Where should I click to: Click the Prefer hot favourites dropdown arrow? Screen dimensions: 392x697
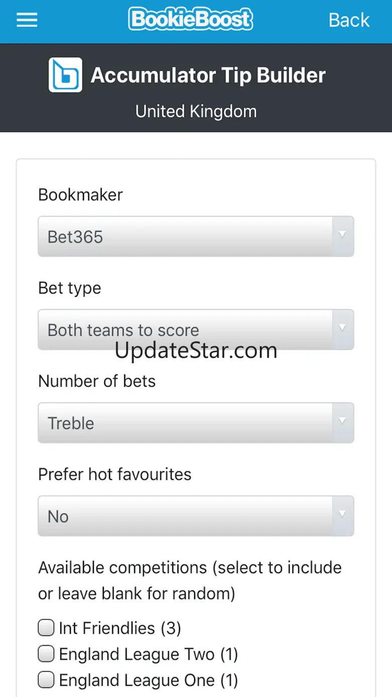tap(342, 515)
